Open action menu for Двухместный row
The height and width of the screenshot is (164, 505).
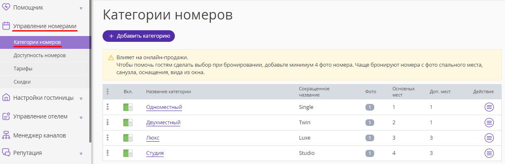pyautogui.click(x=489, y=123)
